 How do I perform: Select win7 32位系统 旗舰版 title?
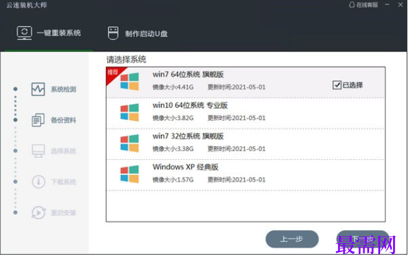click(188, 136)
